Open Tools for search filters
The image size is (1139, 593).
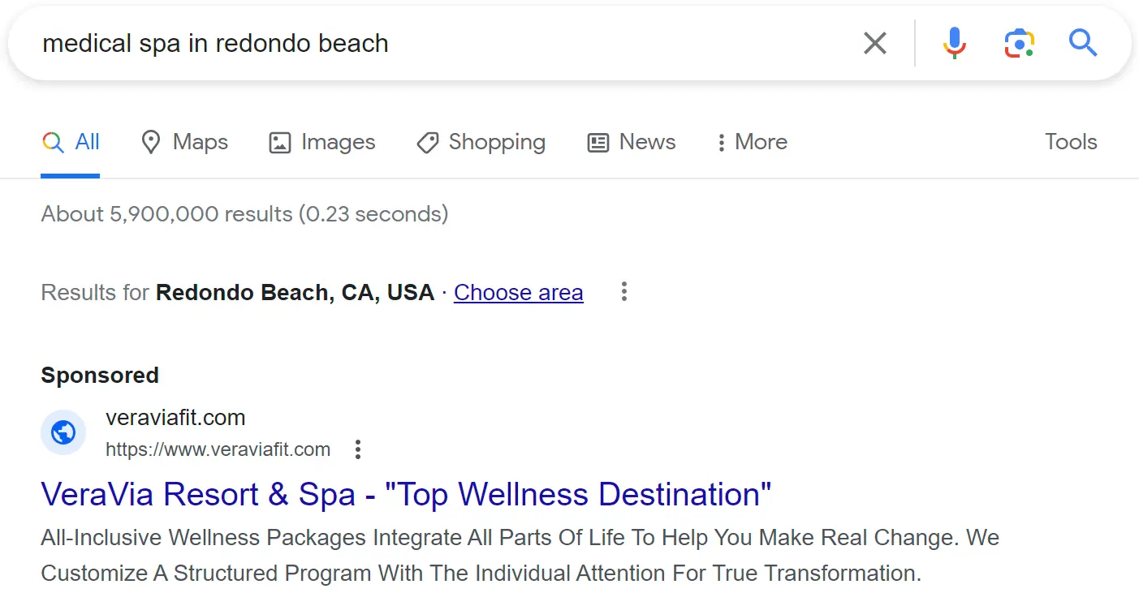1070,142
